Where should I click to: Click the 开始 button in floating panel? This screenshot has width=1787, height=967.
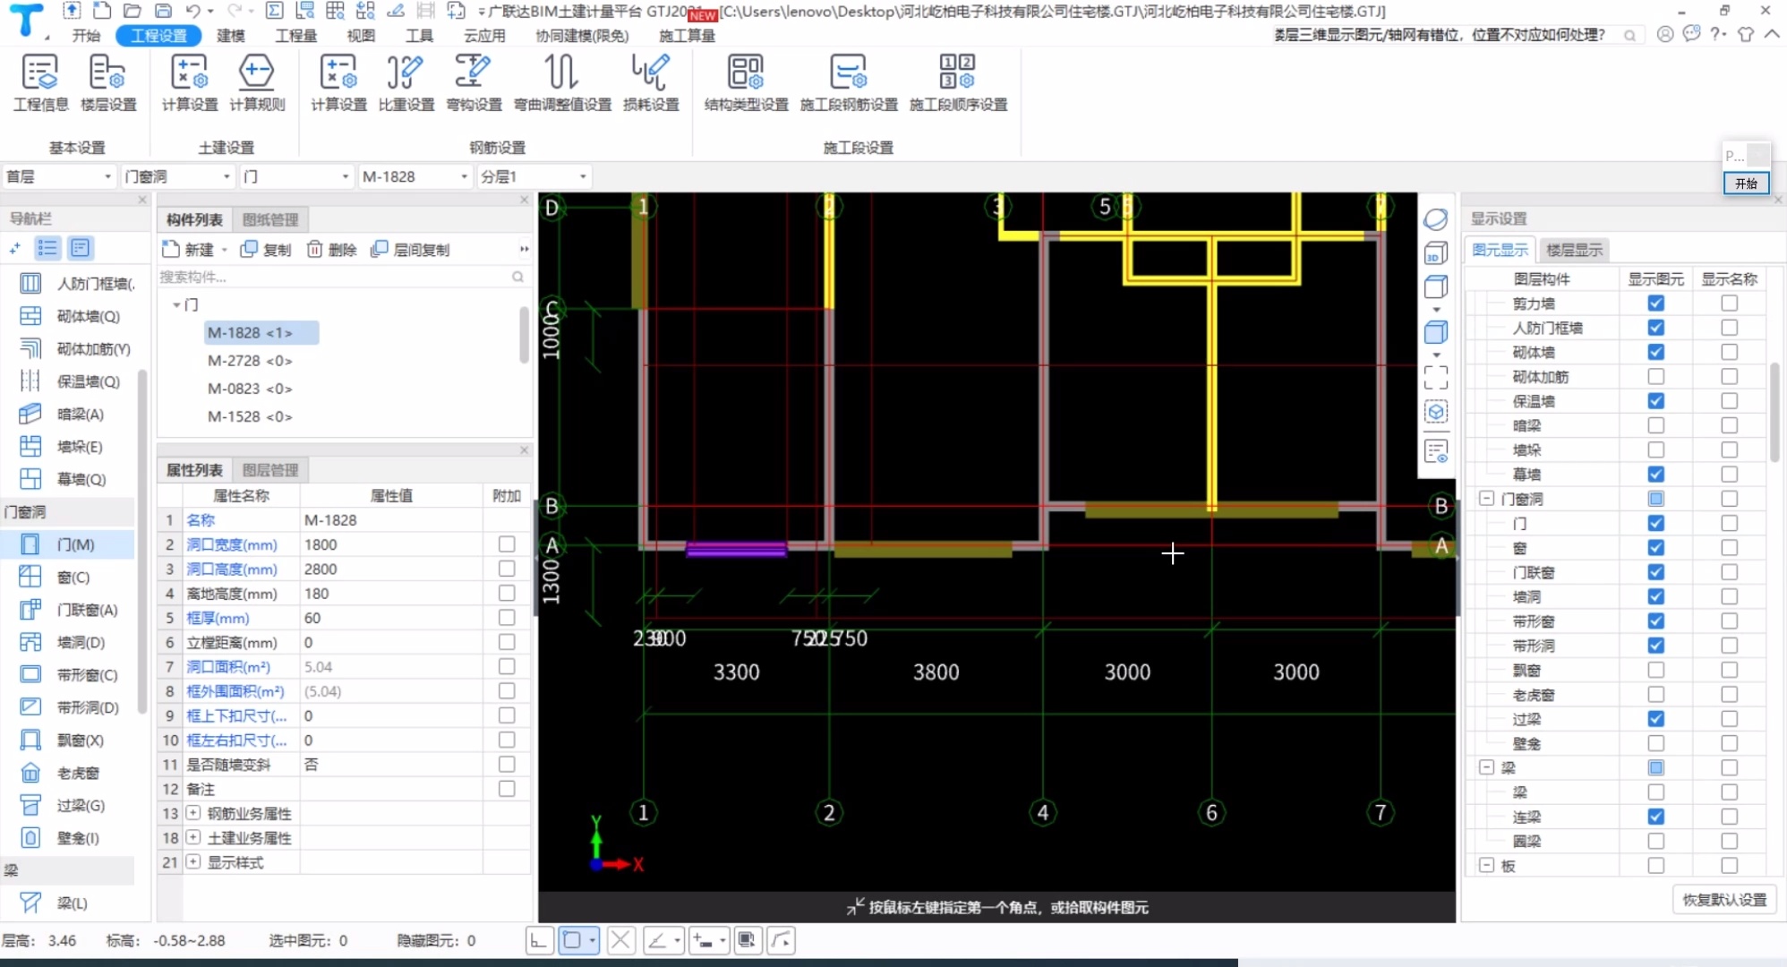click(x=1746, y=183)
